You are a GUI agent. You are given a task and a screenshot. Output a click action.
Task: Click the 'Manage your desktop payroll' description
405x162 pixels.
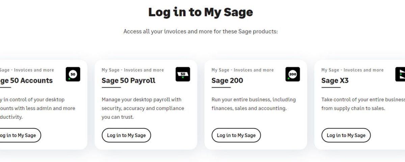click(143, 108)
